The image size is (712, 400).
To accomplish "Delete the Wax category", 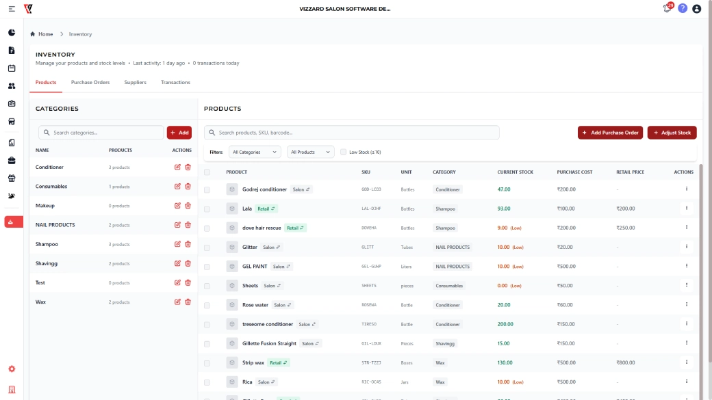I will [188, 302].
